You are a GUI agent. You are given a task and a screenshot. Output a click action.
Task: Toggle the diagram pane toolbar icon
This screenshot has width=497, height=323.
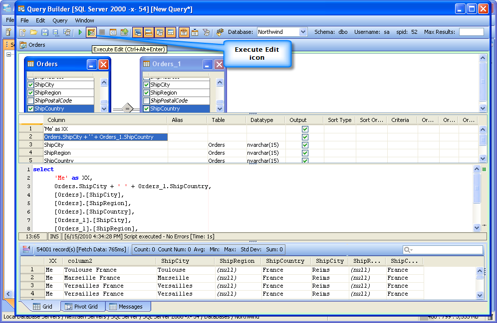(x=138, y=32)
